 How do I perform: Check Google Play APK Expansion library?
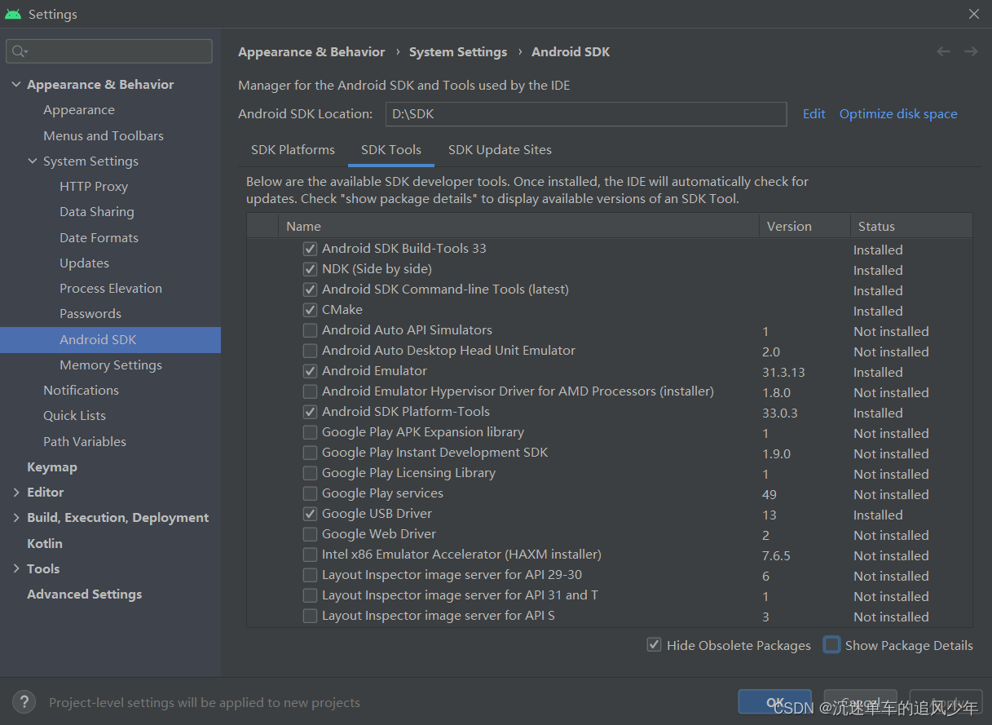[310, 432]
